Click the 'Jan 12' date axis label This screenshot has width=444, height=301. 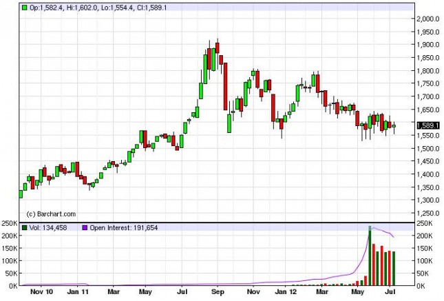(x=286, y=292)
